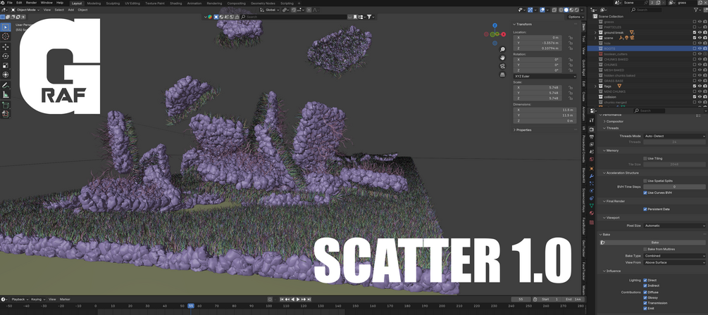Open the XYZ Euler rotation mode dropdown
Image resolution: width=708 pixels, height=315 pixels.
(x=545, y=76)
